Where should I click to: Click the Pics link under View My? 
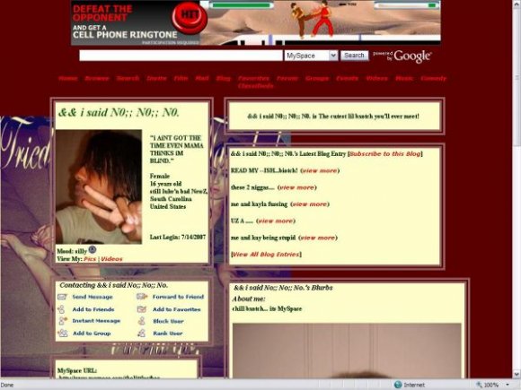(x=90, y=259)
